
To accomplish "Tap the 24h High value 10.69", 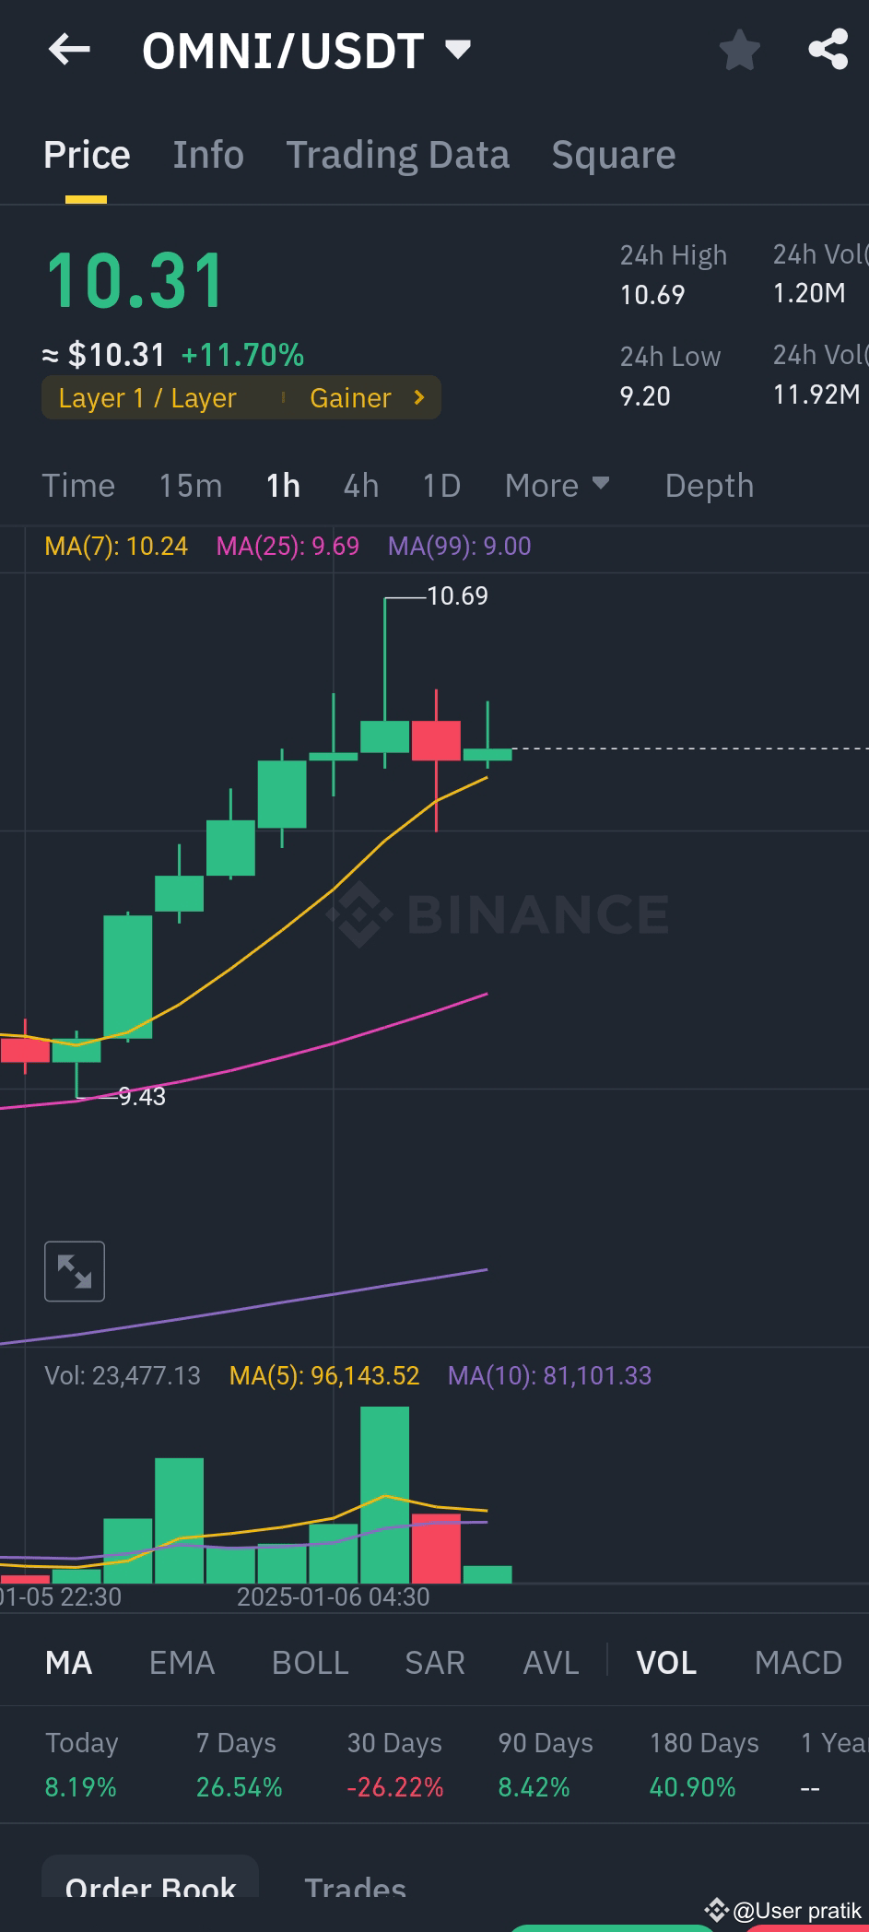I will tap(652, 295).
